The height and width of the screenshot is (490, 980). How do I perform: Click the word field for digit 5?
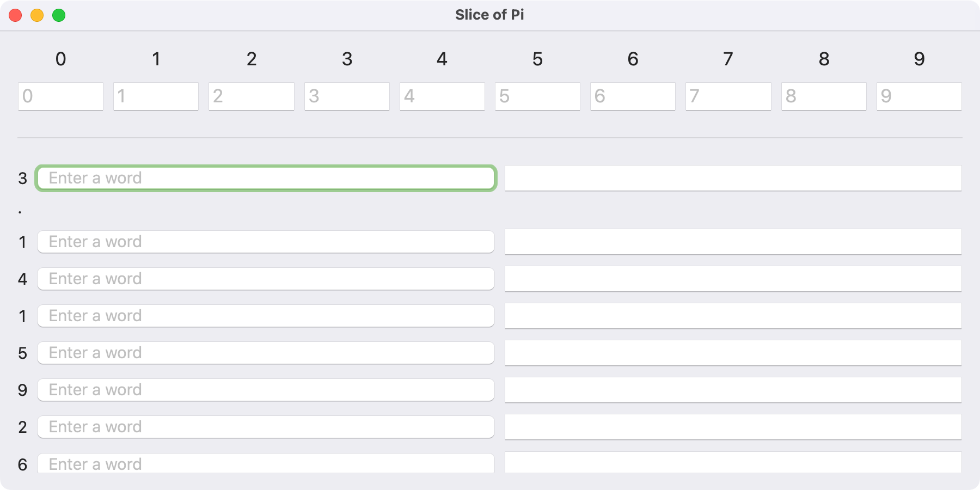click(x=266, y=353)
